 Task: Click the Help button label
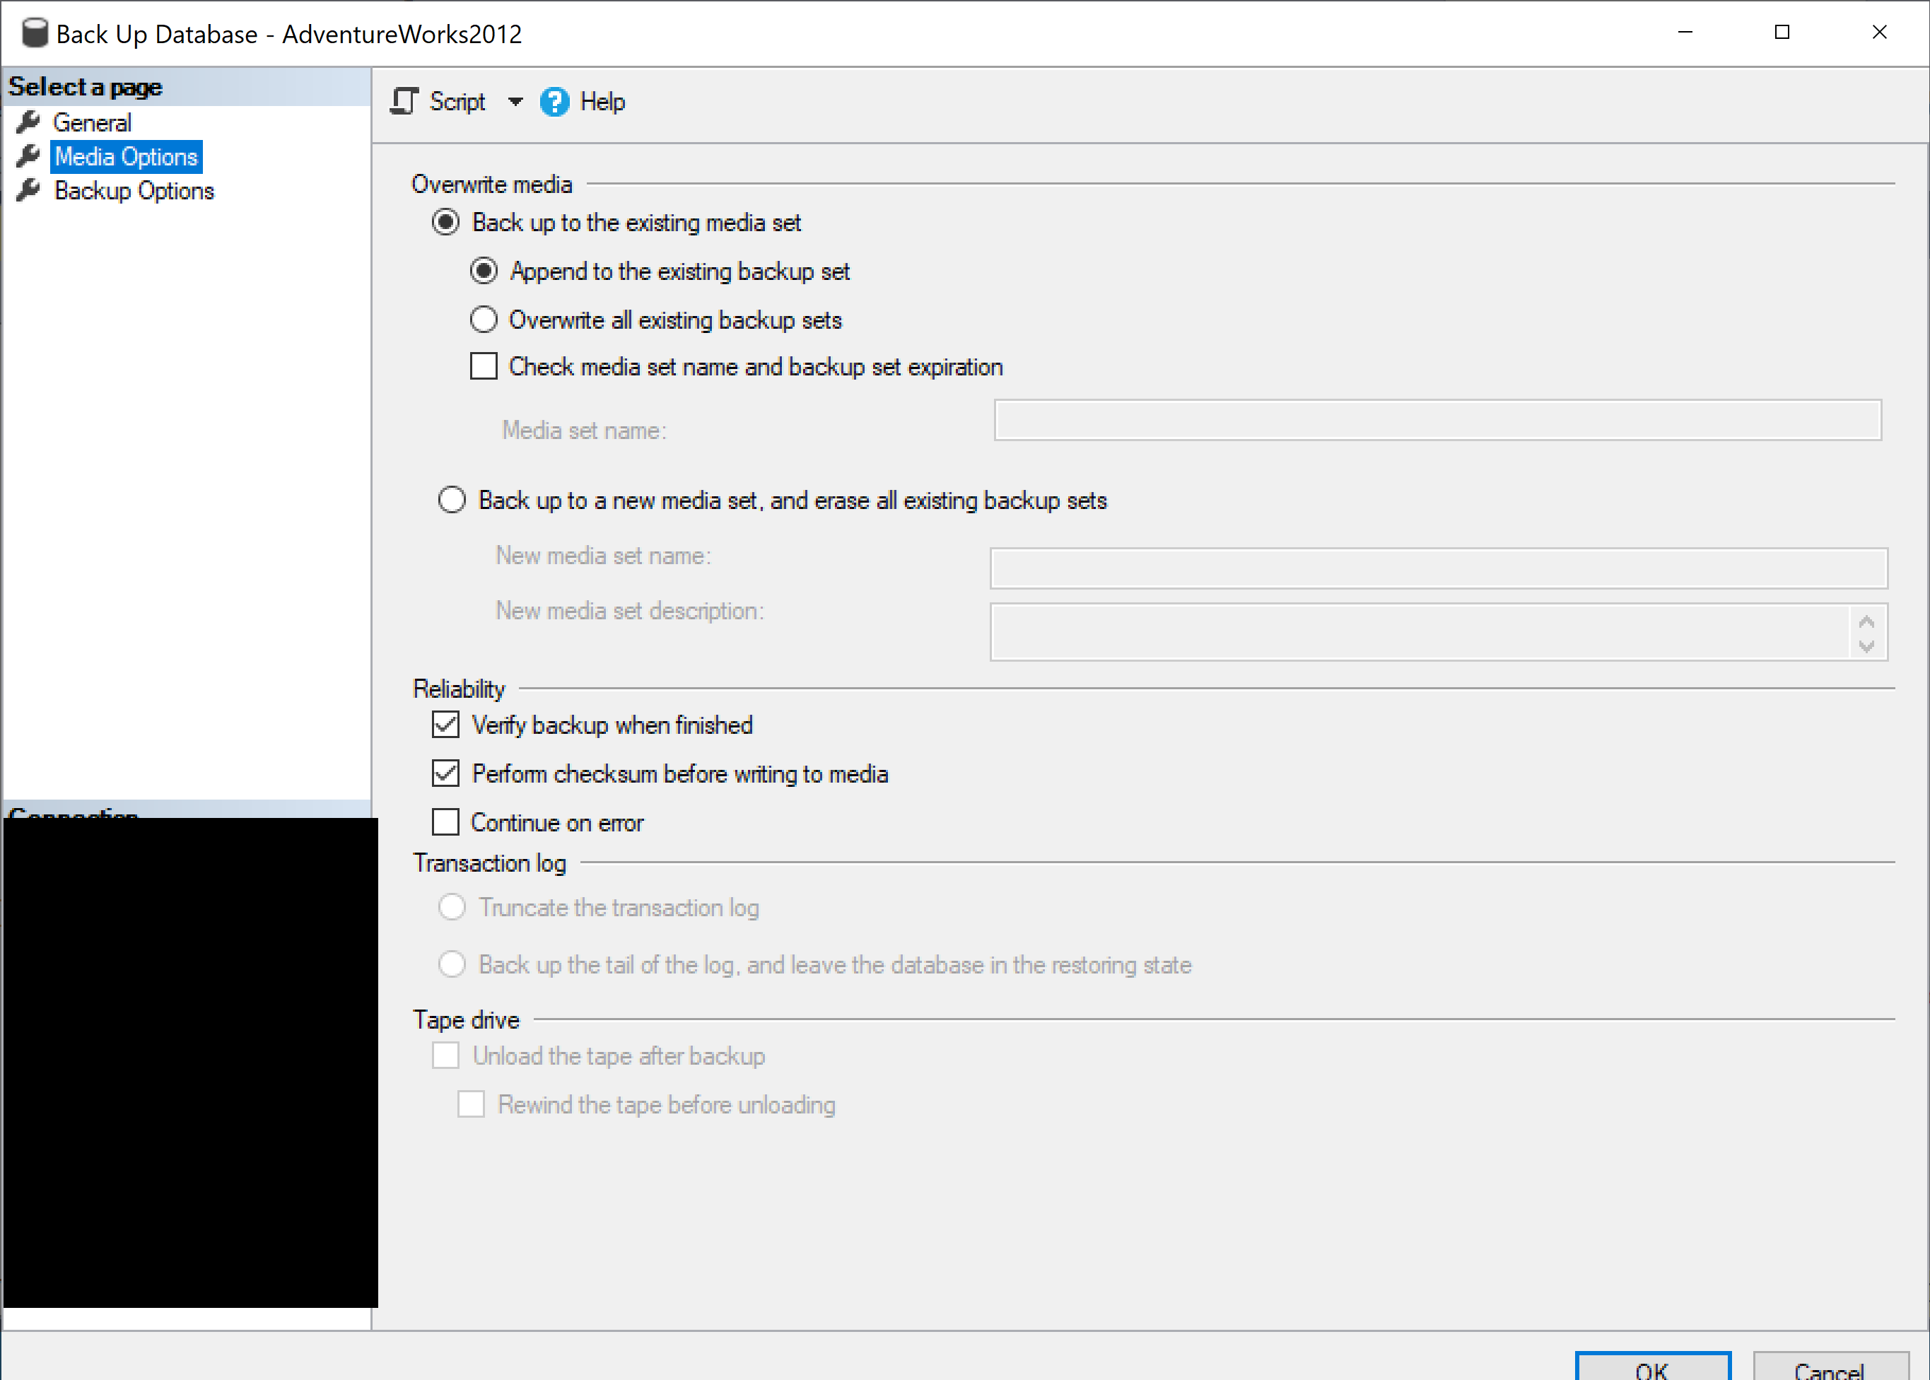coord(602,102)
